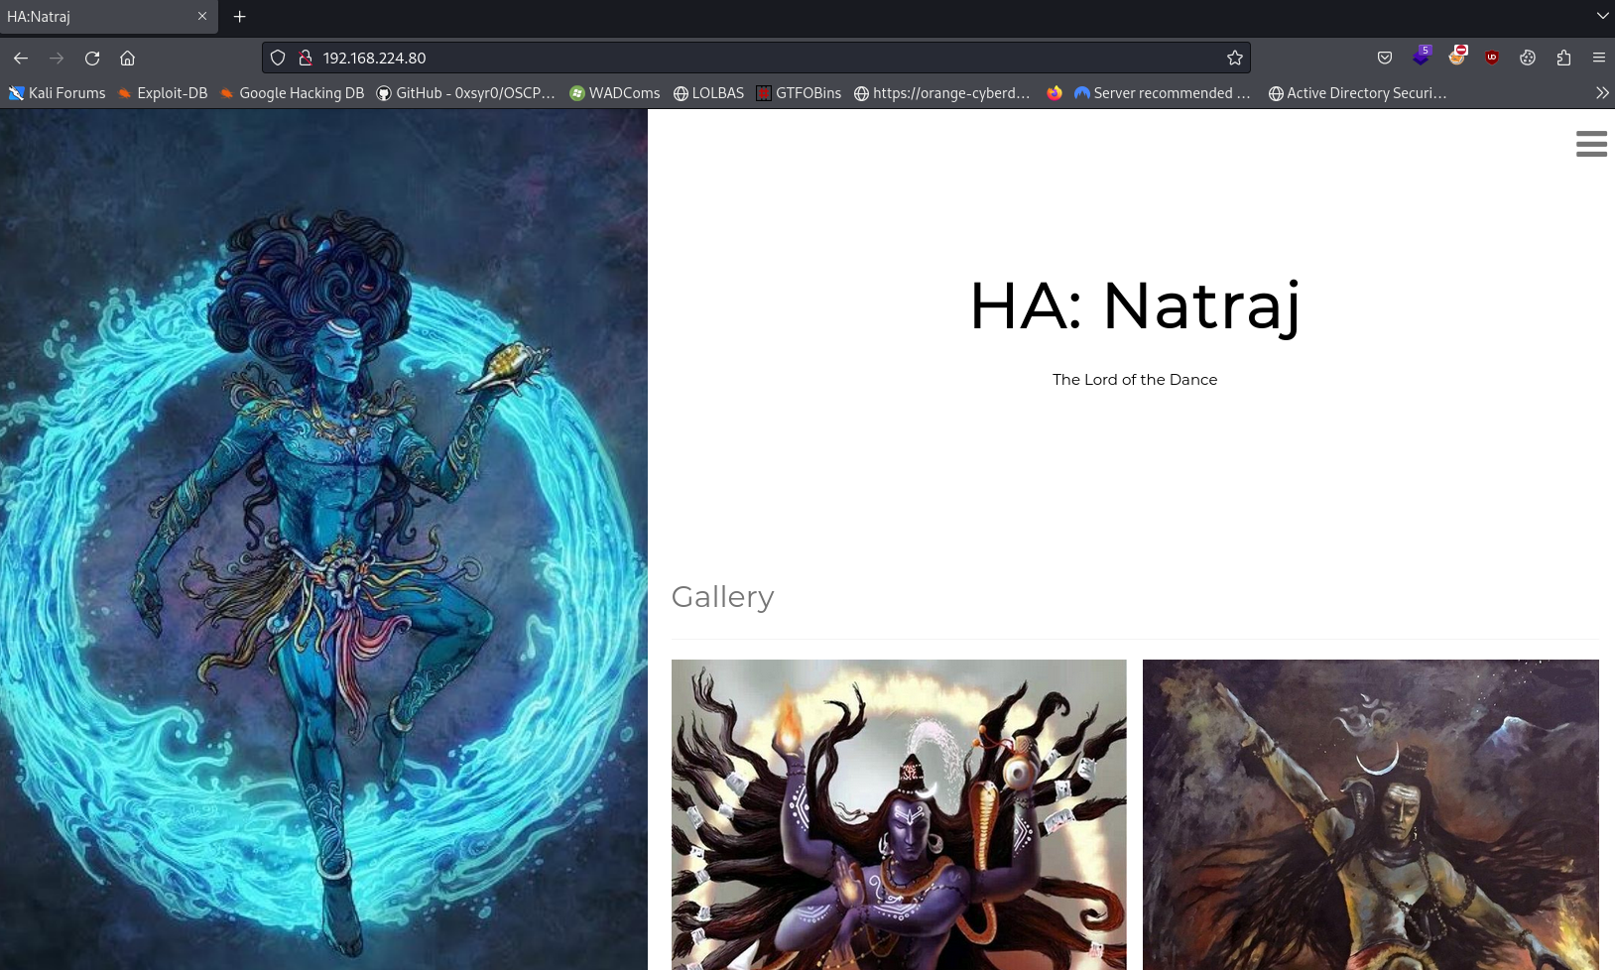Click The Lord of the Dance subtitle
Screen dimensions: 1615x970
(x=1135, y=379)
